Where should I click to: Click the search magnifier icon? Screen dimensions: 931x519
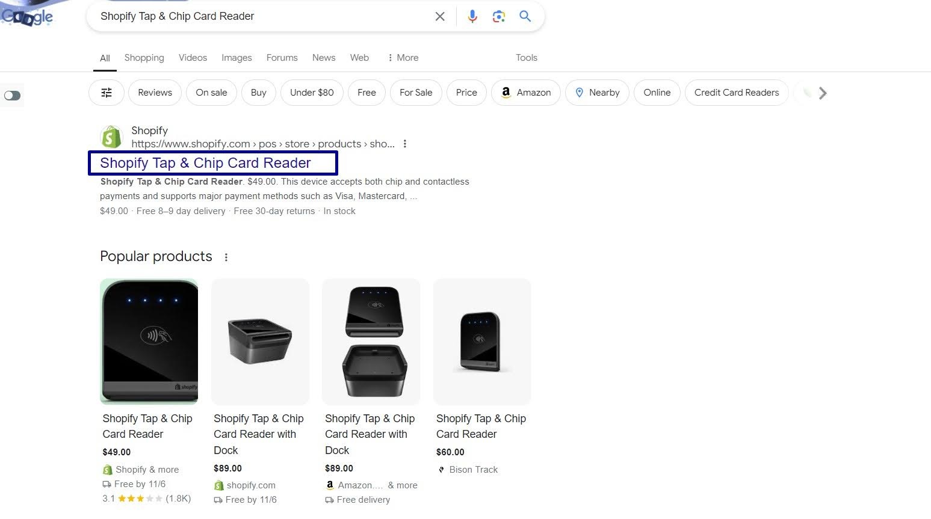pos(524,16)
